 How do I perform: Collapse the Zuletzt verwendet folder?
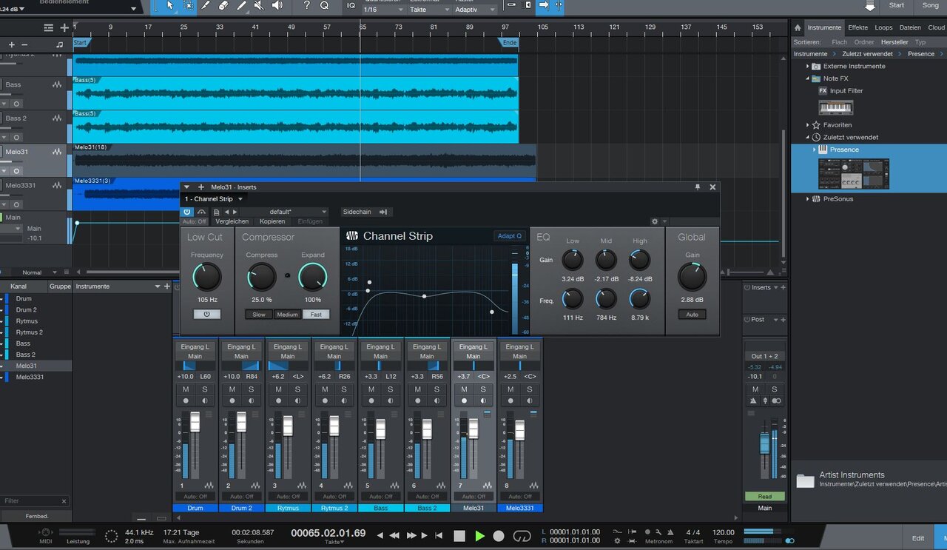coord(808,138)
